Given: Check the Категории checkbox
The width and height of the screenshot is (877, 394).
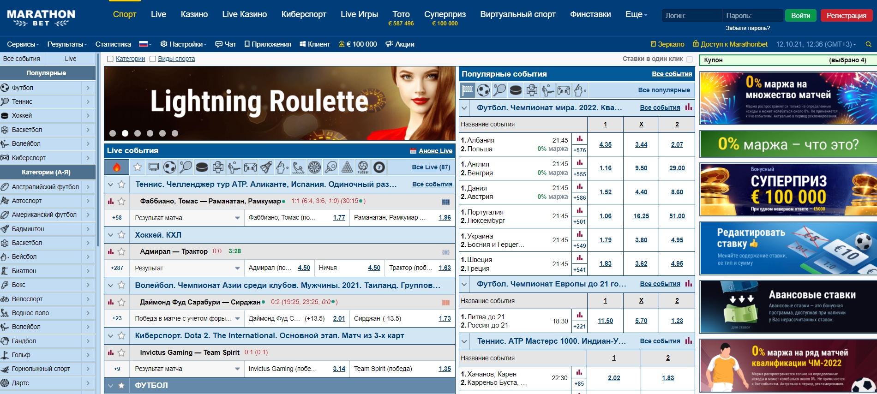Looking at the screenshot, I should (110, 59).
